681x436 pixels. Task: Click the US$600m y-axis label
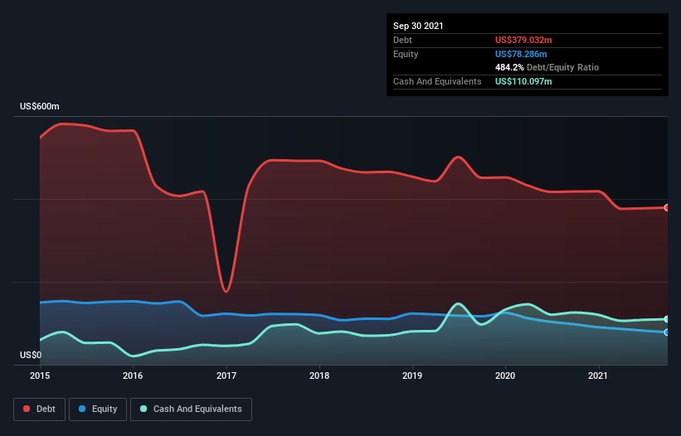(x=40, y=107)
